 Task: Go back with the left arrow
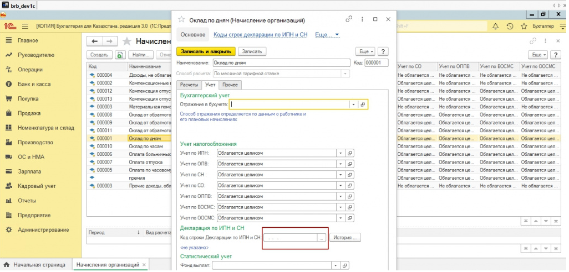pyautogui.click(x=95, y=41)
